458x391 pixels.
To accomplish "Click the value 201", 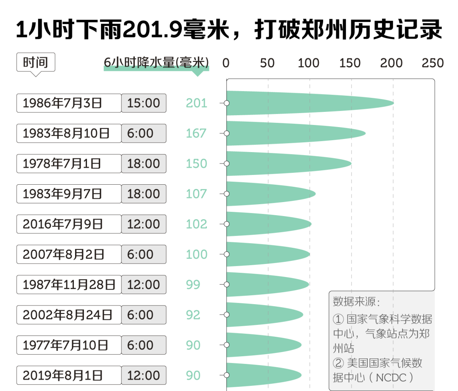I will 197,103.
